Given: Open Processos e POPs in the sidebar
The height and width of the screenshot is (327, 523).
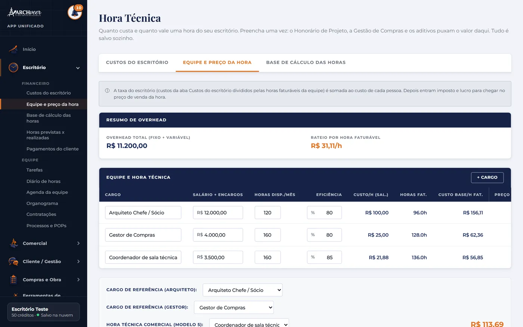Looking at the screenshot, I should 46,226.
